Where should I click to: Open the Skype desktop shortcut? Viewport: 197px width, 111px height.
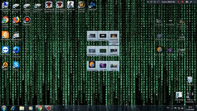pyautogui.click(x=16, y=66)
